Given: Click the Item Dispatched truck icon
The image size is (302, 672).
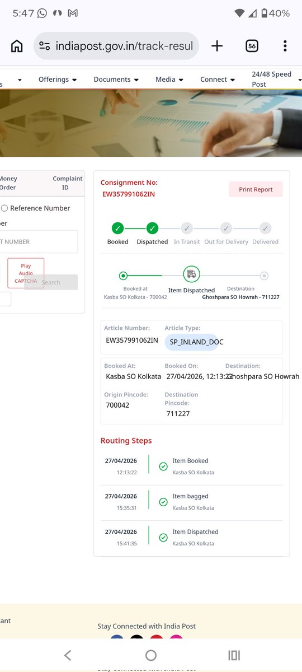Looking at the screenshot, I should click(x=191, y=274).
